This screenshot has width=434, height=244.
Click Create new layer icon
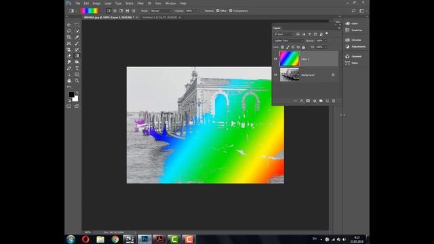(x=327, y=101)
